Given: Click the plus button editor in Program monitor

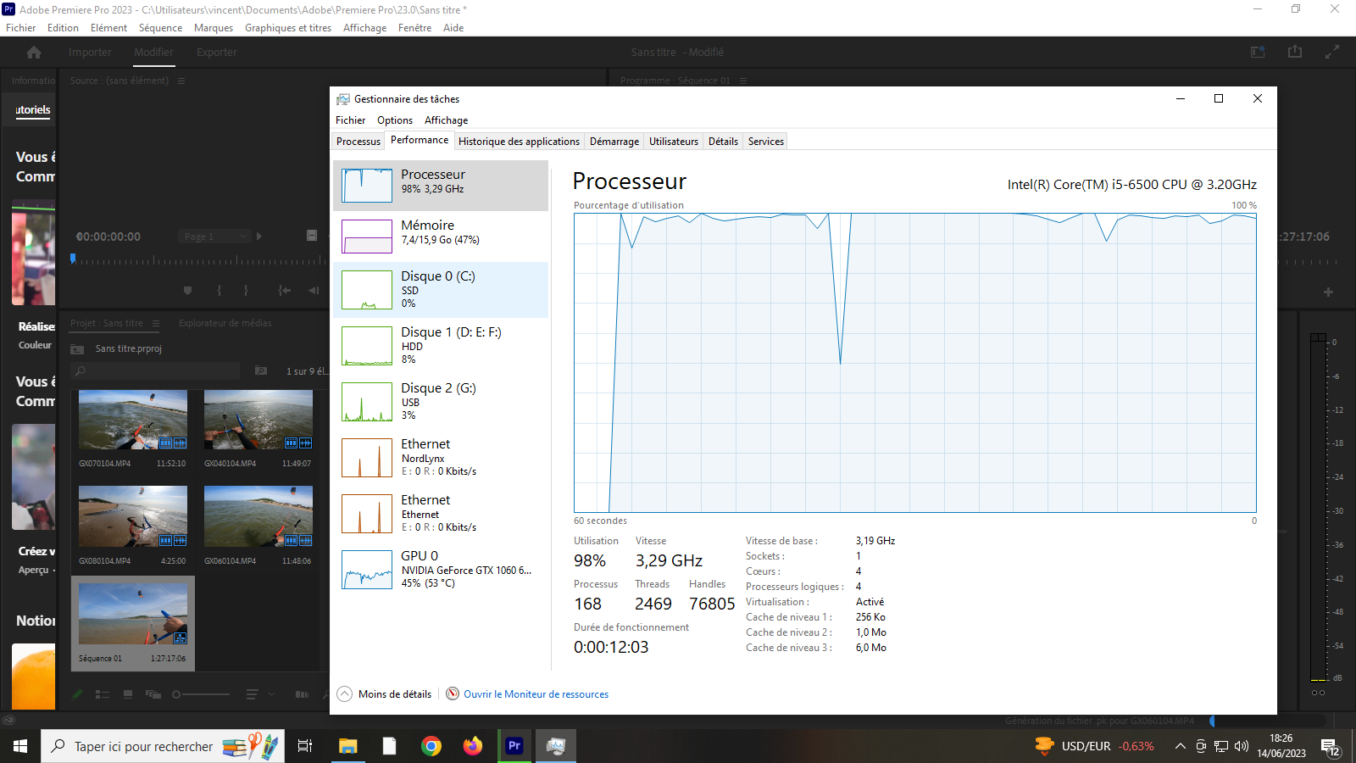Looking at the screenshot, I should pyautogui.click(x=1328, y=292).
